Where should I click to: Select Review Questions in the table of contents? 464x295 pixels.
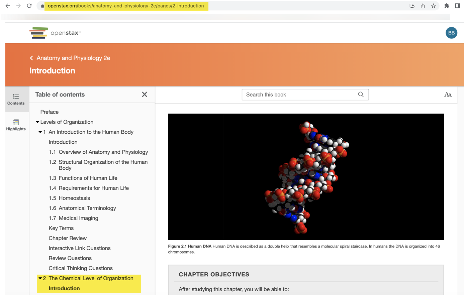[70, 258]
